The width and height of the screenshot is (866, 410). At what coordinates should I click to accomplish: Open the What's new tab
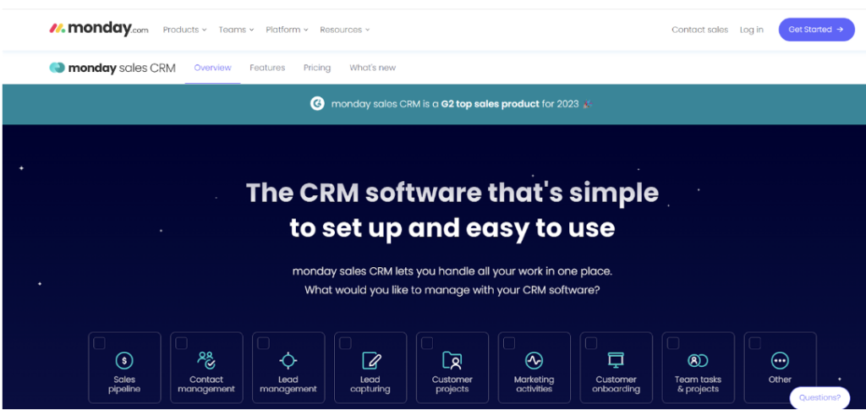click(372, 68)
